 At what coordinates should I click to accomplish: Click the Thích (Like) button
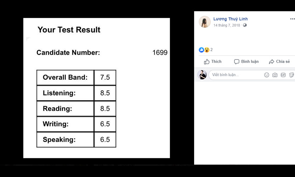point(212,62)
